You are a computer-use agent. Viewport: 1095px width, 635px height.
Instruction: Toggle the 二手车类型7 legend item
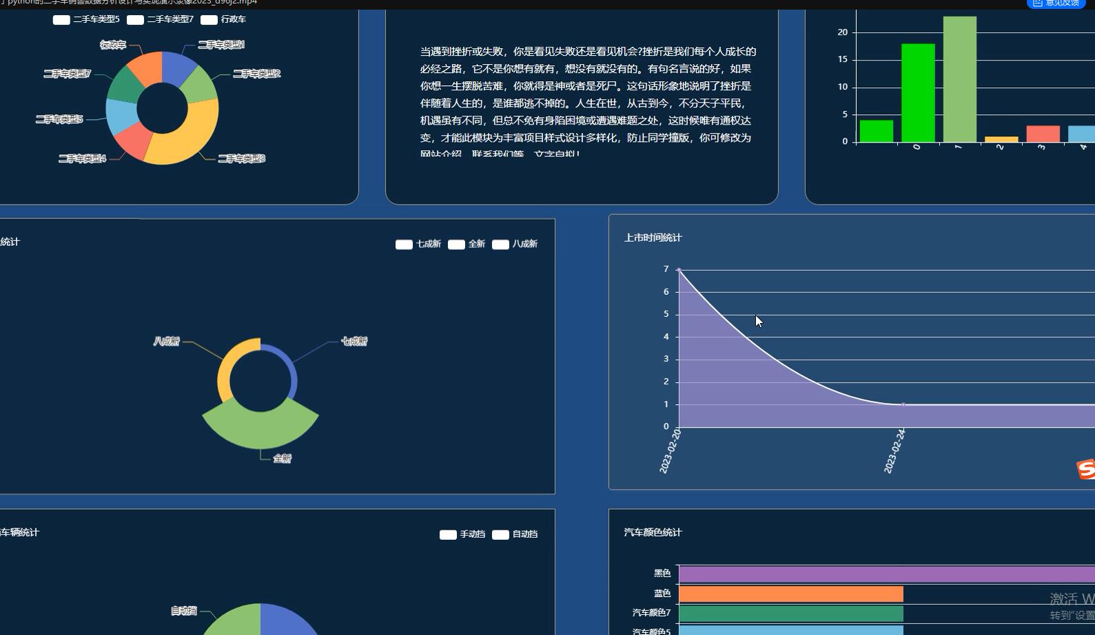(x=160, y=19)
